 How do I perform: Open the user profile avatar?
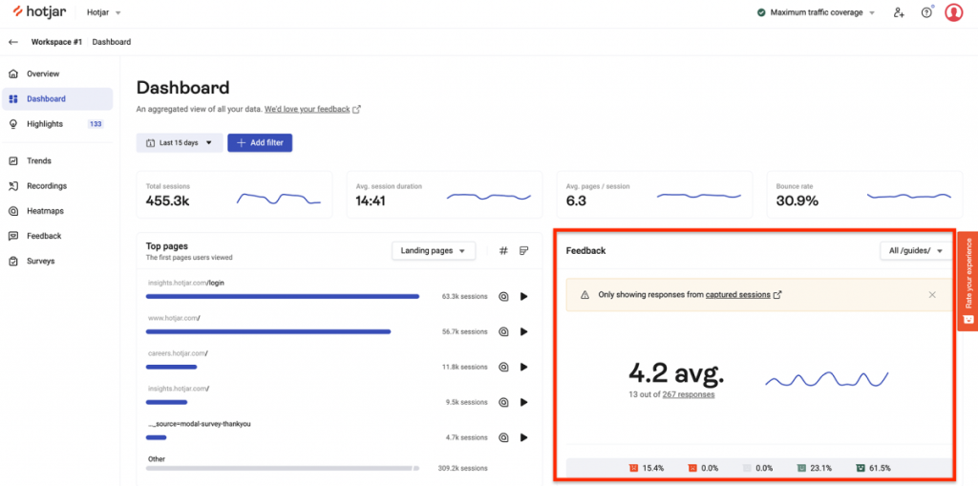(x=954, y=12)
